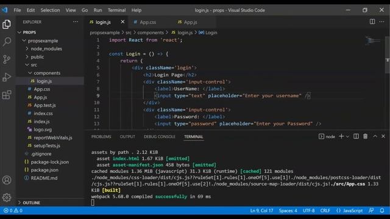This screenshot has width=390, height=219.
Task: Close the terminal panel
Action: click(x=383, y=136)
